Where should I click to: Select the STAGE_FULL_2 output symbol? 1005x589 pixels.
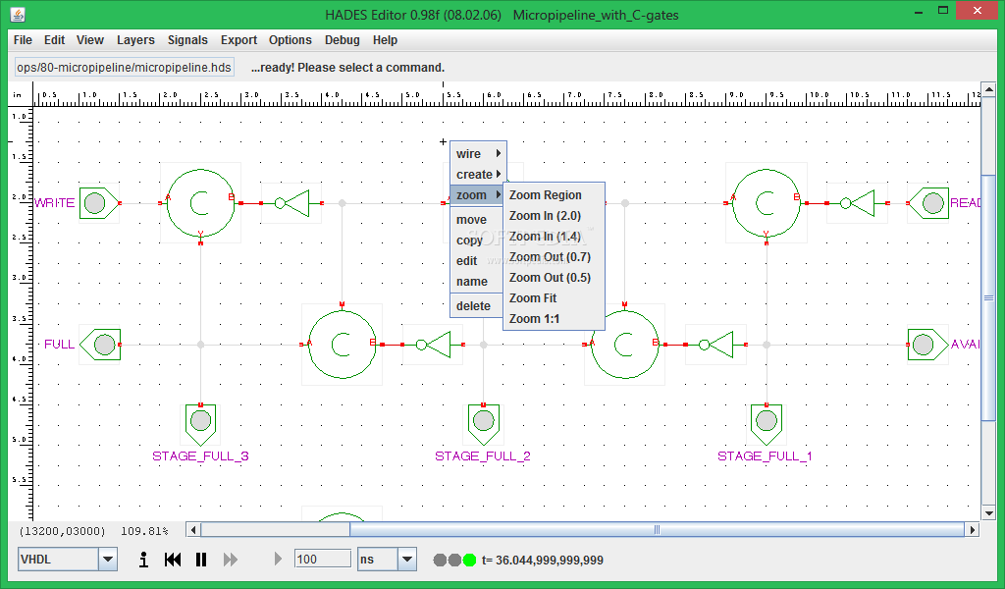point(483,424)
